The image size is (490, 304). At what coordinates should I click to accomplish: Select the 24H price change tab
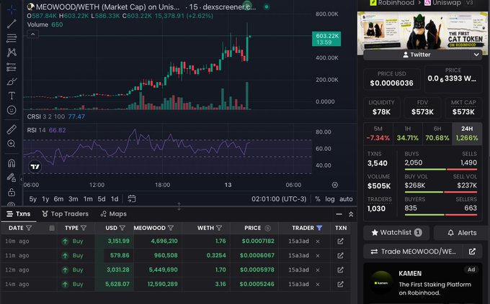point(467,134)
